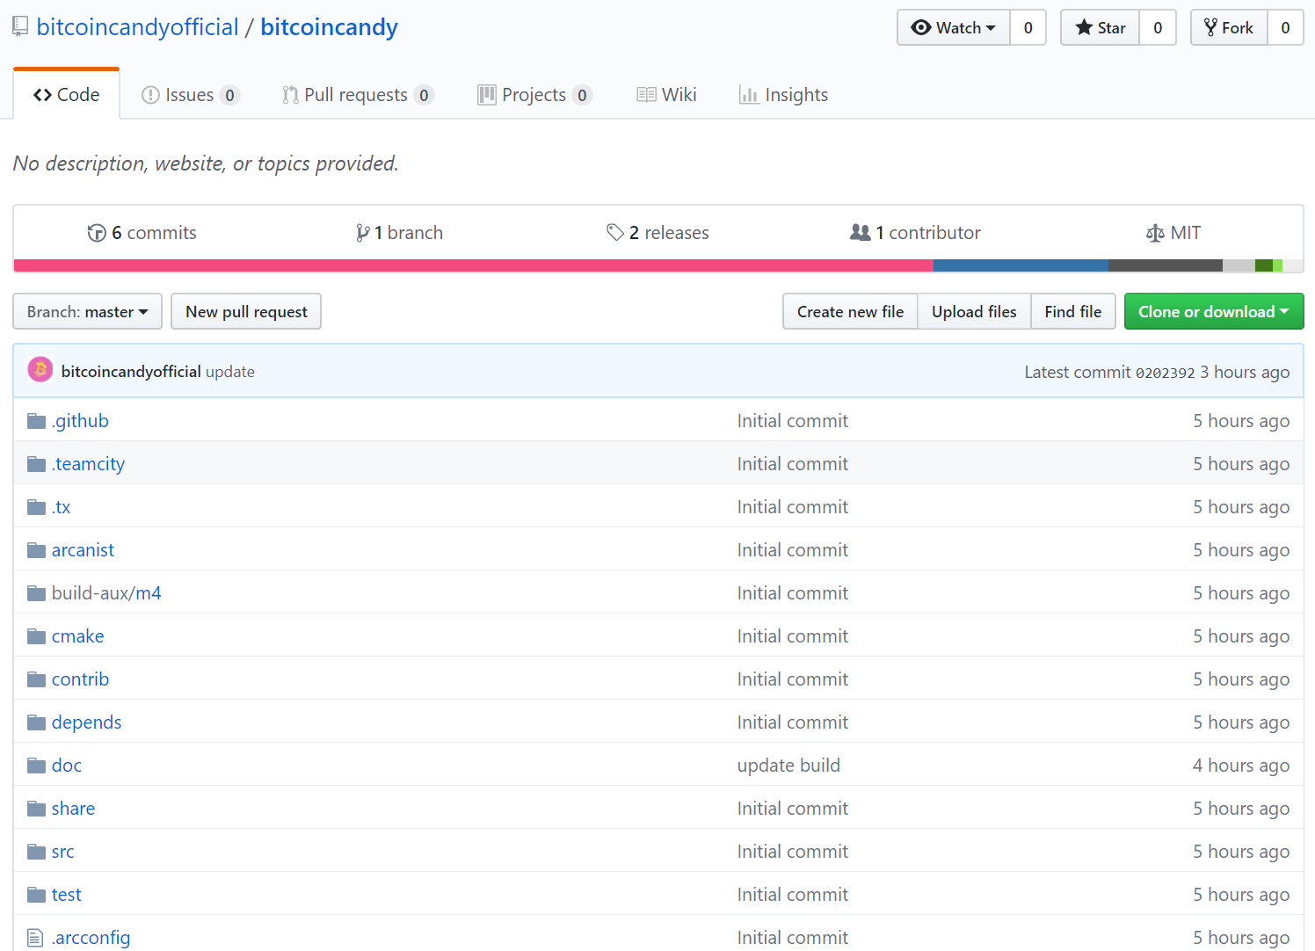Click the folder icon next to .tx
The width and height of the screenshot is (1315, 951).
36,507
